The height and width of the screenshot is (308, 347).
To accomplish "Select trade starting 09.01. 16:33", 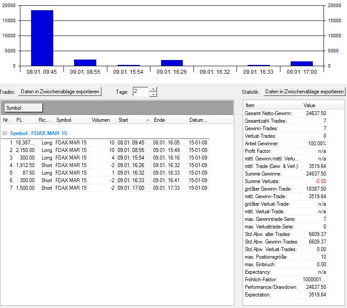I will coord(105,180).
